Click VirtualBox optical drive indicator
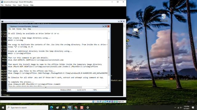The height and width of the screenshot is (110, 197). (x=96, y=101)
